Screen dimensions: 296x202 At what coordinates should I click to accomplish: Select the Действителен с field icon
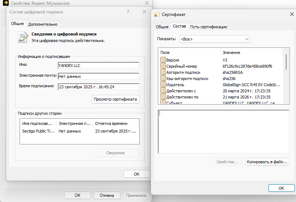(x=163, y=91)
